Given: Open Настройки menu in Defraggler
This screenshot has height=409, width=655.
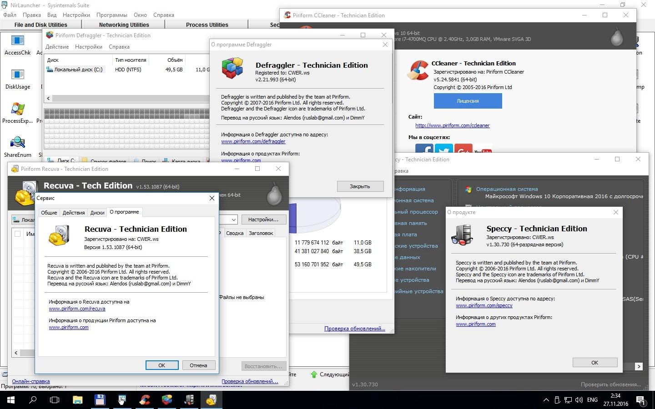Looking at the screenshot, I should (89, 47).
